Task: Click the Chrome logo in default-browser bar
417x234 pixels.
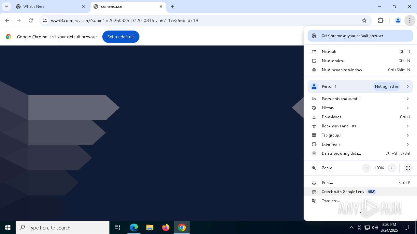Action: pos(8,37)
